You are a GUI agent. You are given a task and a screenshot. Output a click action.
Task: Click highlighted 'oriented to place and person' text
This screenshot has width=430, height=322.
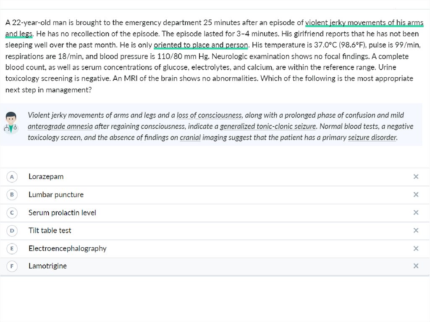tap(201, 45)
